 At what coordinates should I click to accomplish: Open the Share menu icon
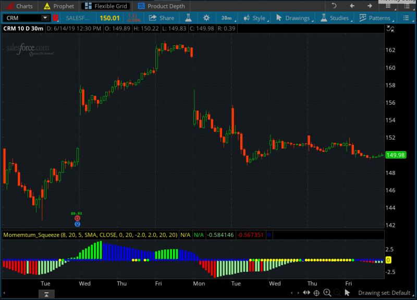(x=162, y=18)
